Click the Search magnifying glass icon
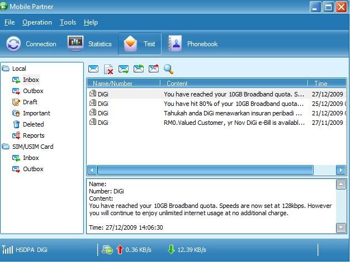This screenshot has height=262, width=350. pyautogui.click(x=168, y=69)
